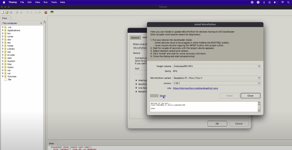
Task: Open the MicroPython variant dropdown
Action: [x=259, y=78]
